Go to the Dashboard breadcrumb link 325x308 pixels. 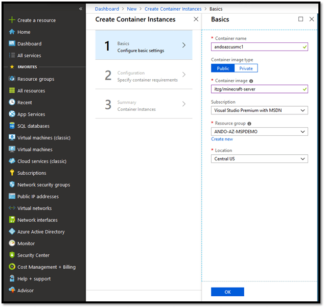pyautogui.click(x=107, y=9)
